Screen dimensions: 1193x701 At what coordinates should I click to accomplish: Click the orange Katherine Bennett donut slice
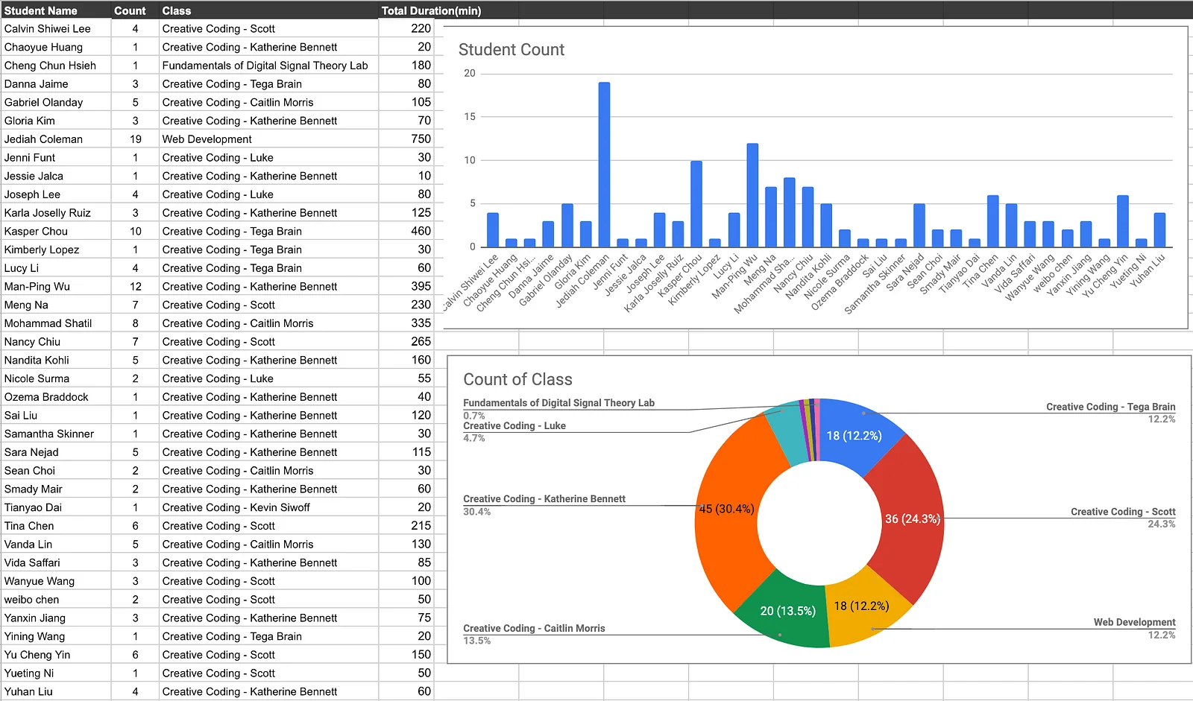click(727, 509)
